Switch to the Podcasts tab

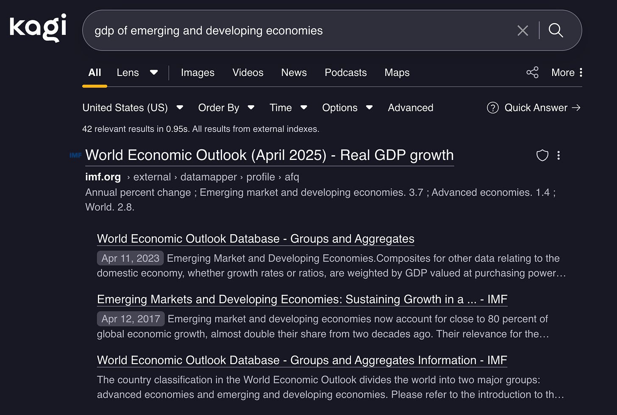345,73
